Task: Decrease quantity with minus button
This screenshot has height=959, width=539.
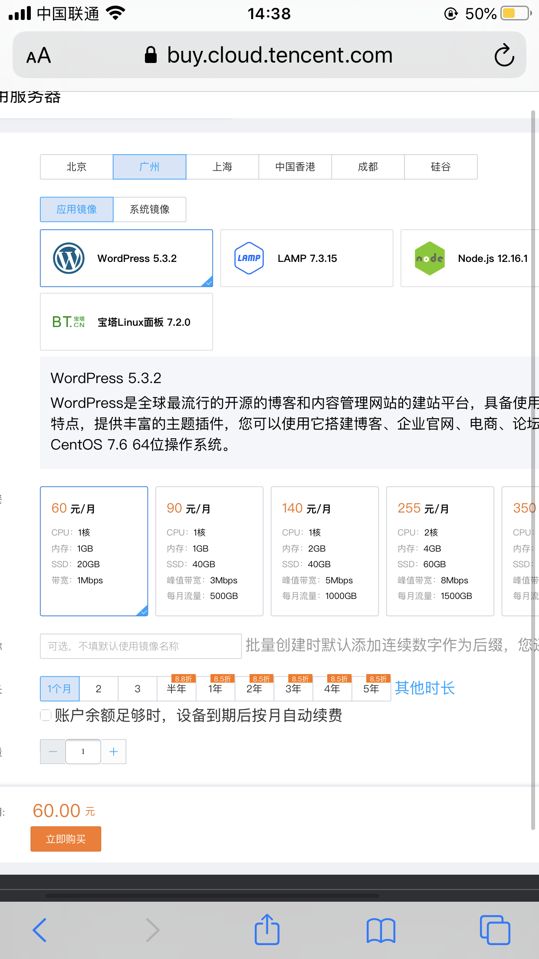Action: [53, 751]
